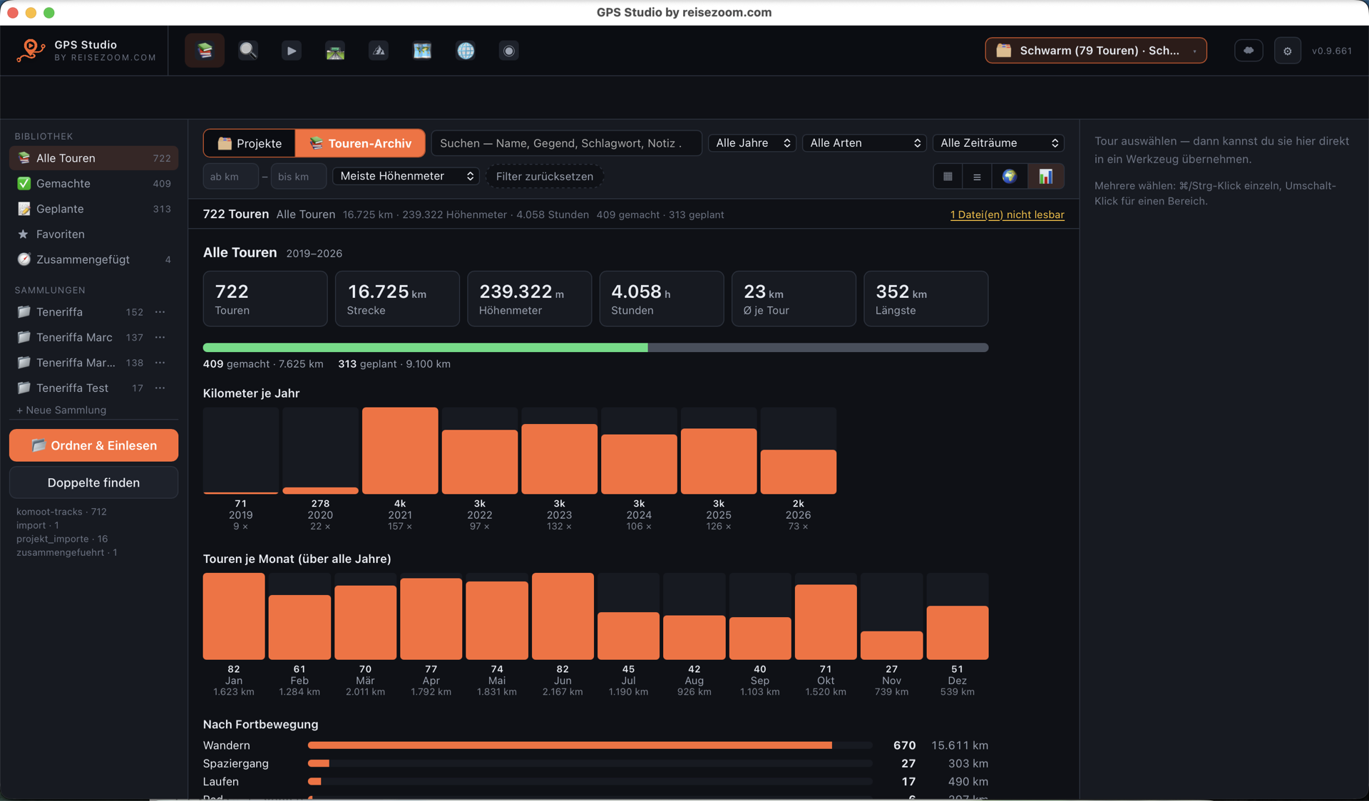This screenshot has height=801, width=1369.
Task: Open options for Teneriffa Marc collection
Action: click(160, 337)
